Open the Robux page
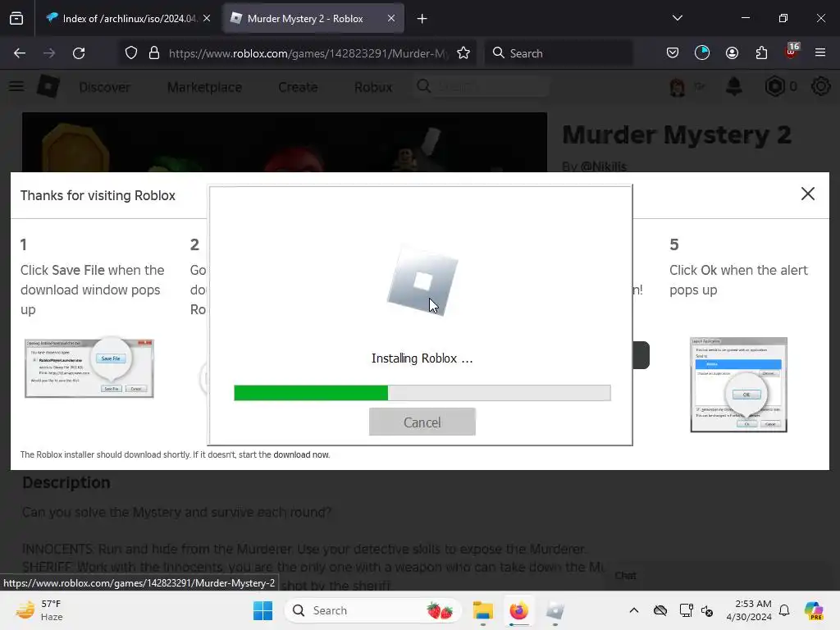Screen dimensions: 840x630 pyautogui.click(x=373, y=87)
